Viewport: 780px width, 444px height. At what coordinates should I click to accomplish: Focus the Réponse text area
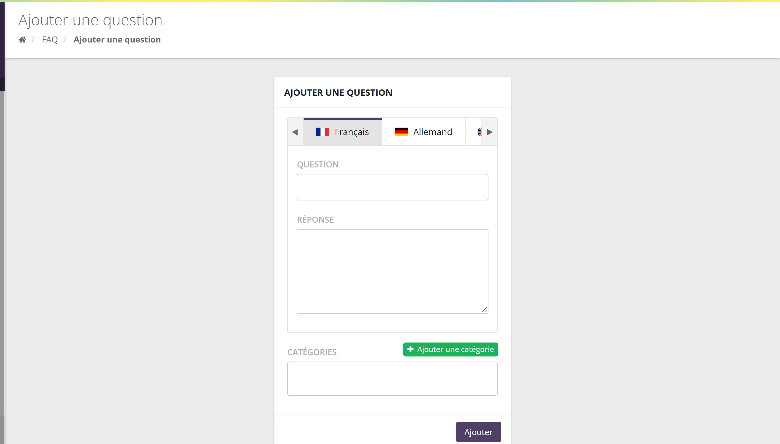tap(392, 271)
